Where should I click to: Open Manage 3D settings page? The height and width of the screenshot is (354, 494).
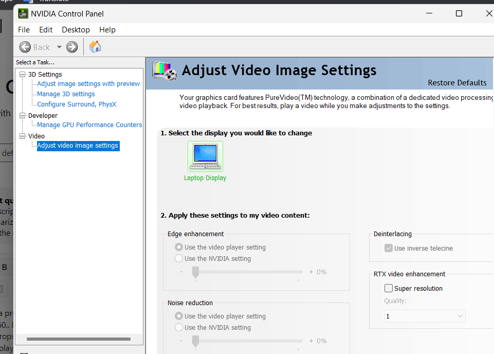click(66, 94)
